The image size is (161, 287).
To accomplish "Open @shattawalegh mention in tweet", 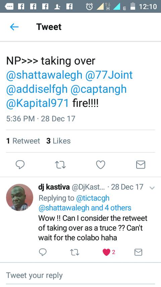I will tap(44, 75).
